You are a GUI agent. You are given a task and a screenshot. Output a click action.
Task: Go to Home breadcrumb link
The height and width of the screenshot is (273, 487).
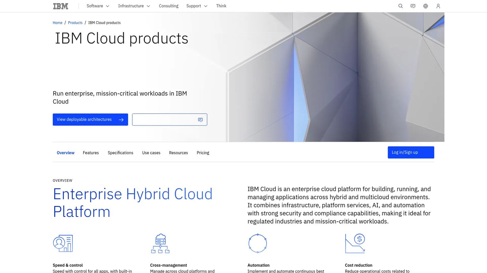[x=58, y=23]
